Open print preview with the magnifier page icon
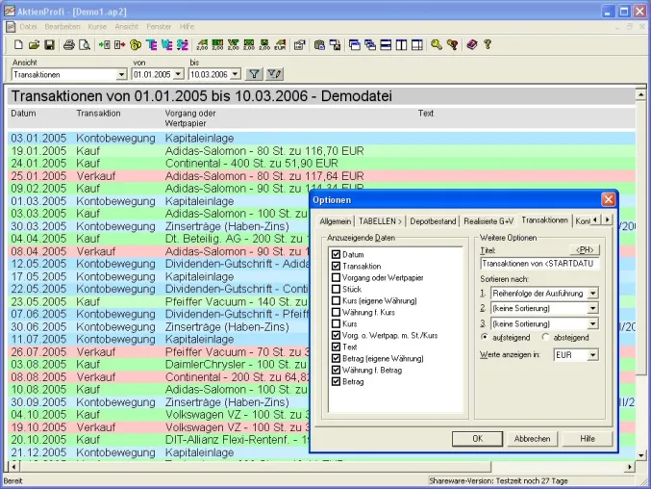 (x=85, y=45)
